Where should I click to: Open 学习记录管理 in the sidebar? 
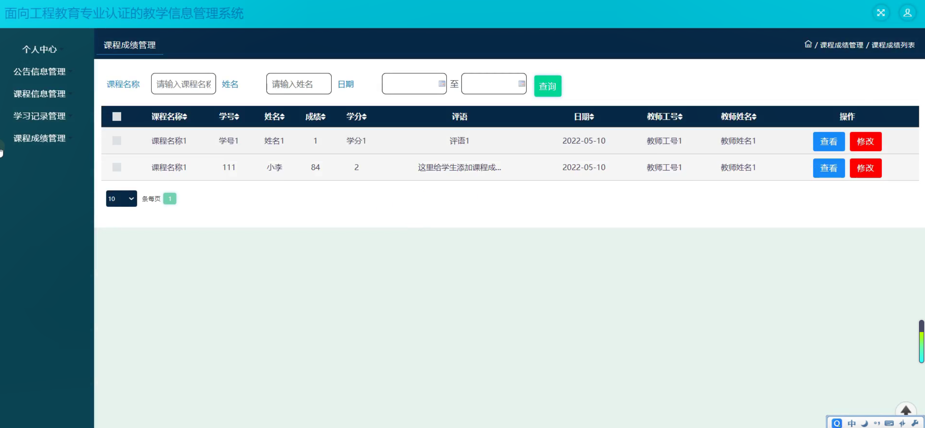(39, 116)
